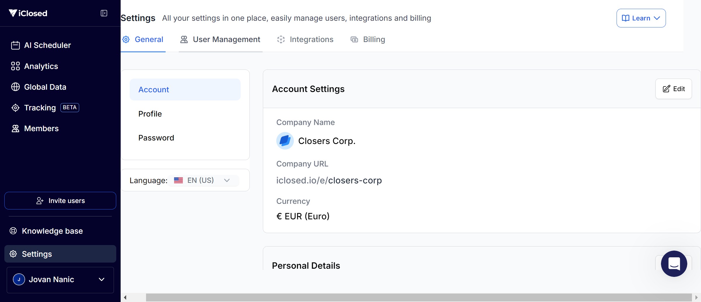Image resolution: width=701 pixels, height=302 pixels.
Task: Open Knowledge base lifebuoy icon
Action: [x=13, y=231]
